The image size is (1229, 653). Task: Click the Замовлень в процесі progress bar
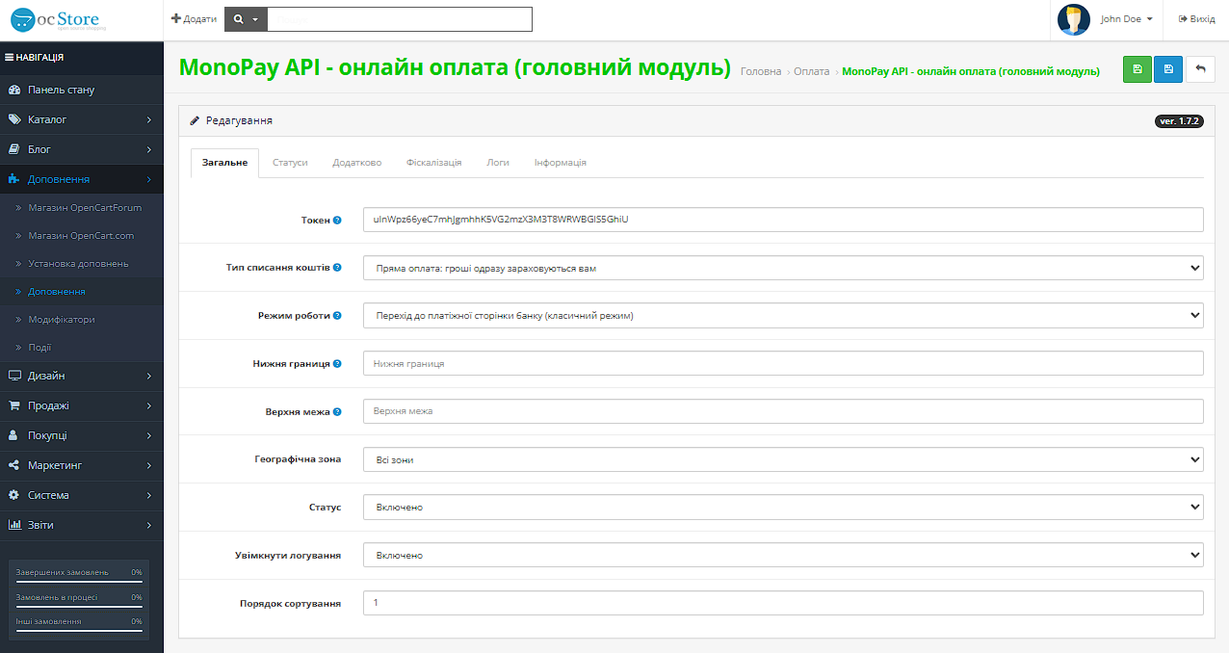coord(79,606)
